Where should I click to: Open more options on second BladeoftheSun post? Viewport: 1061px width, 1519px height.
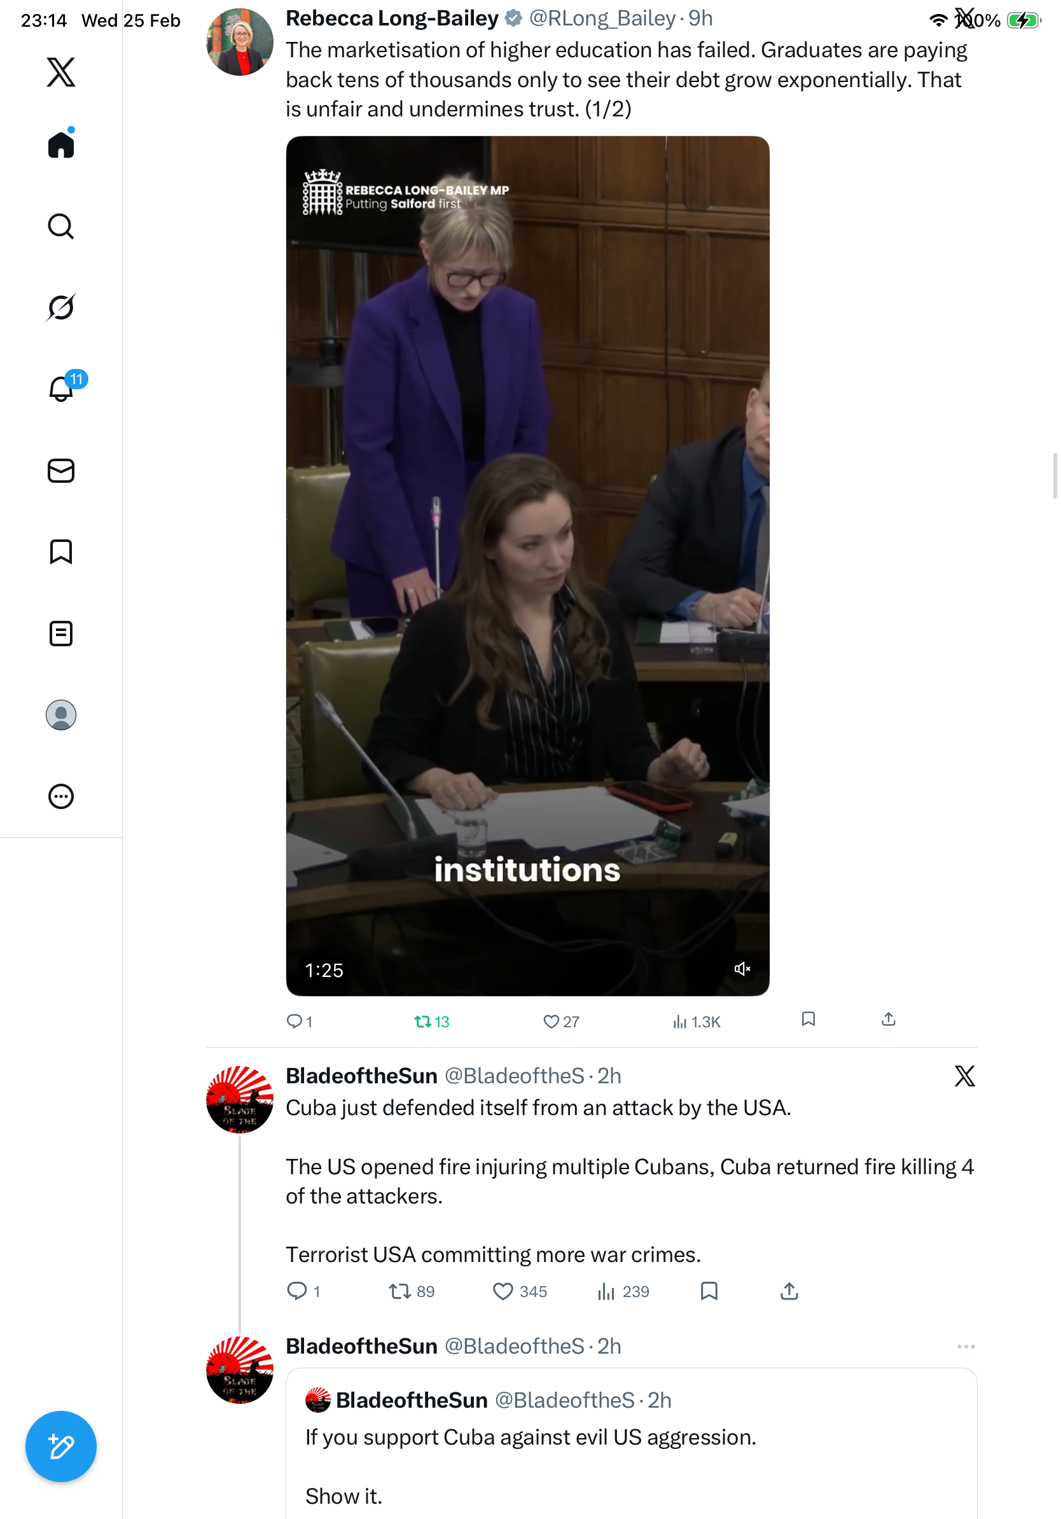[966, 1347]
